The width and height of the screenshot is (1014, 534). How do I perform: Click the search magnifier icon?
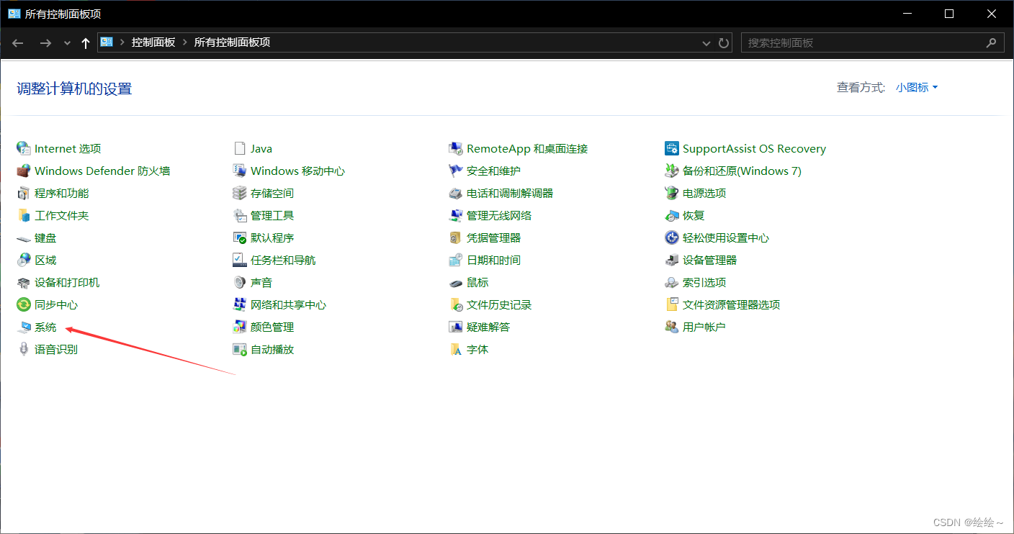click(992, 42)
